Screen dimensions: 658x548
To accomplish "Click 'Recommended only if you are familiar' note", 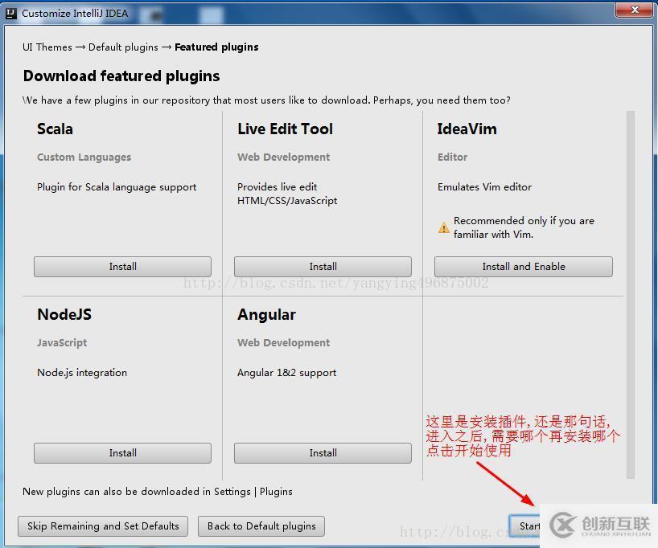I will (524, 227).
